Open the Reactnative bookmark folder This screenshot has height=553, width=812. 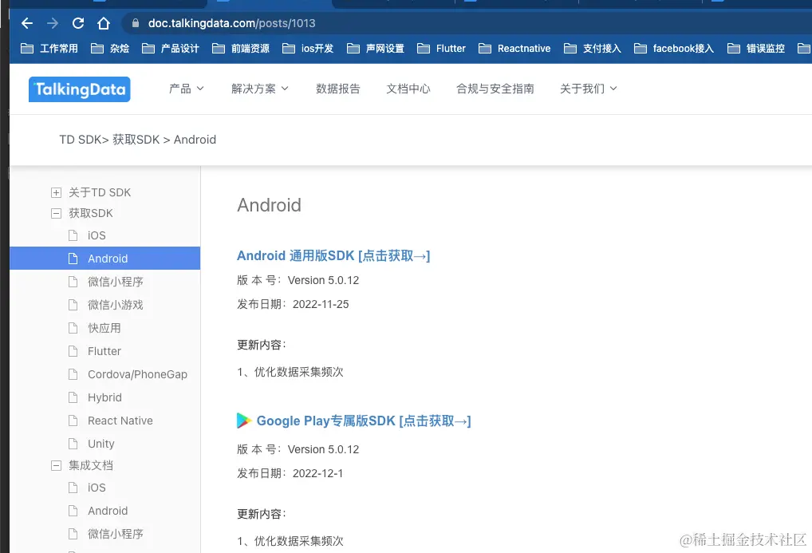coord(514,48)
